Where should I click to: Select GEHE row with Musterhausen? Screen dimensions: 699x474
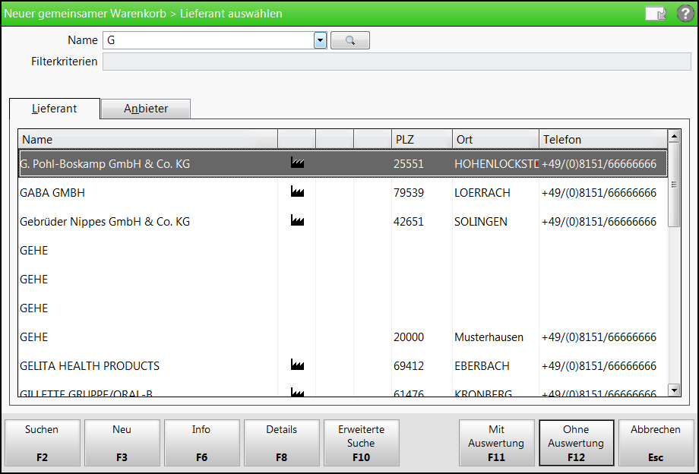(343, 337)
